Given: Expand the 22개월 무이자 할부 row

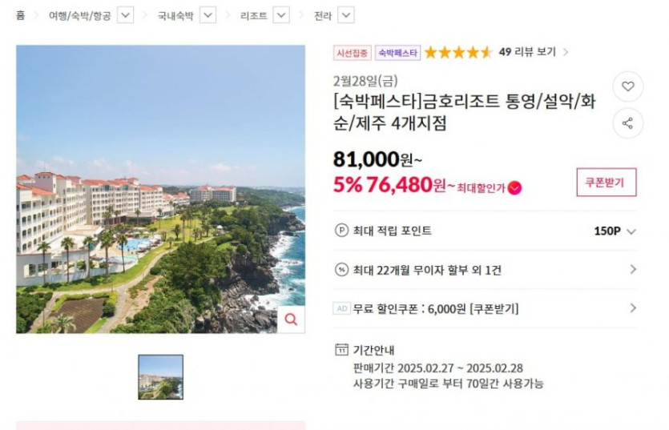Looking at the screenshot, I should (x=632, y=270).
